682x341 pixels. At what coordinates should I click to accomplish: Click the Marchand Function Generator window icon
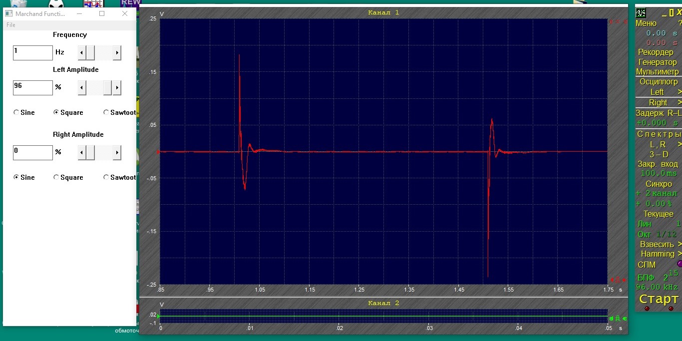(x=8, y=14)
